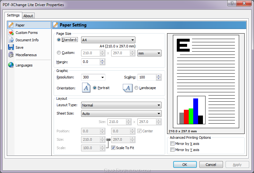
Task: Increase Scaling with the up arrow
Action: [158, 76]
